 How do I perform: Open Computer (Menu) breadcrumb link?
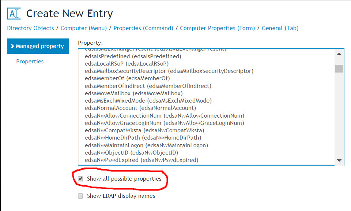(84, 28)
